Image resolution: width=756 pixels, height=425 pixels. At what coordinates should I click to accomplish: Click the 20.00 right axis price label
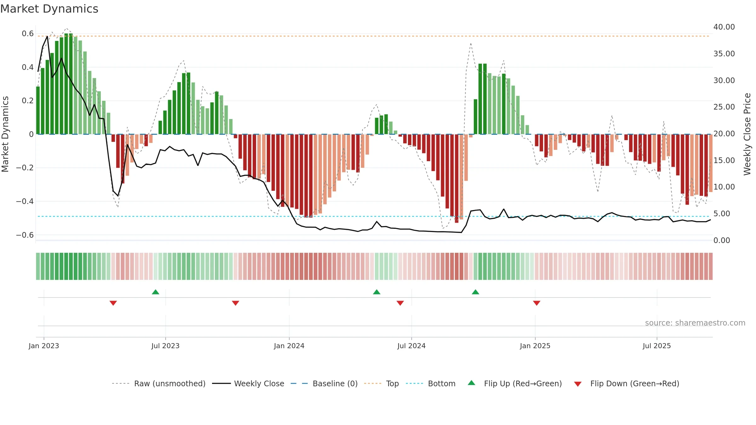[x=724, y=134]
